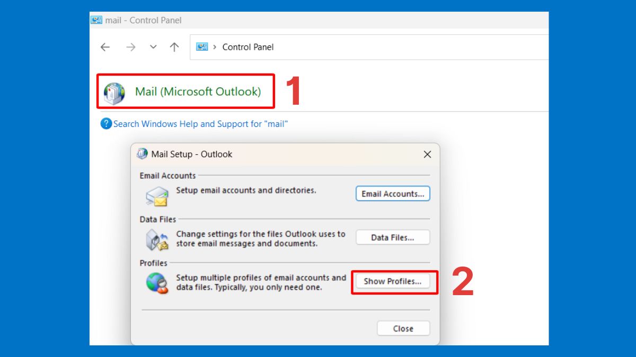This screenshot has height=357, width=636.
Task: Click Search Windows Help and Support link
Action: 200,124
